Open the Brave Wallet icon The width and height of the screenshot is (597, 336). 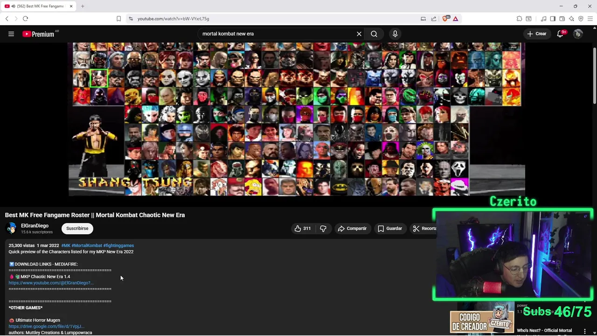[x=562, y=19]
